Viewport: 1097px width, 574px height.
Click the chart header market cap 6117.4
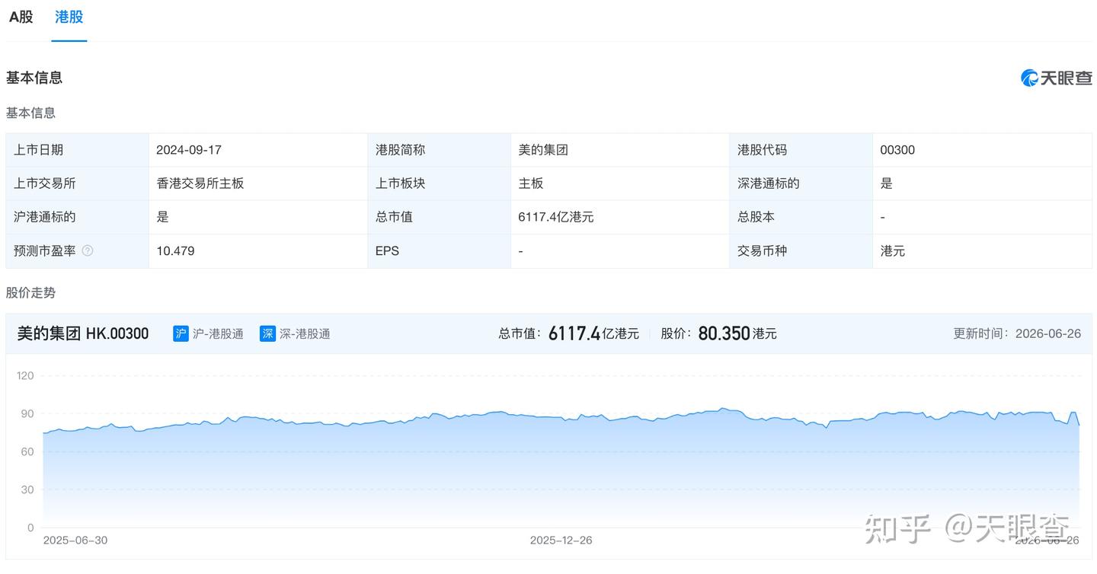(x=574, y=333)
